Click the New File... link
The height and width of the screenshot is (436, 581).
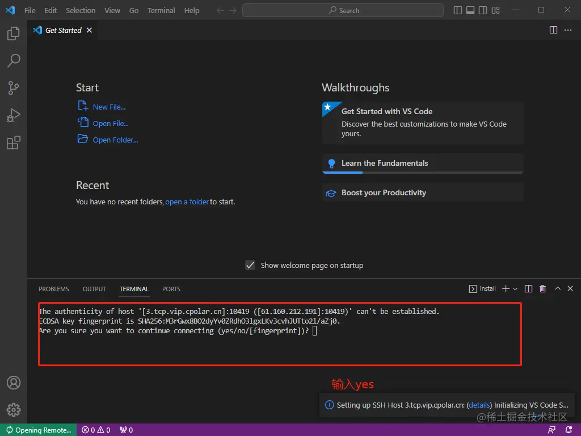[109, 107]
